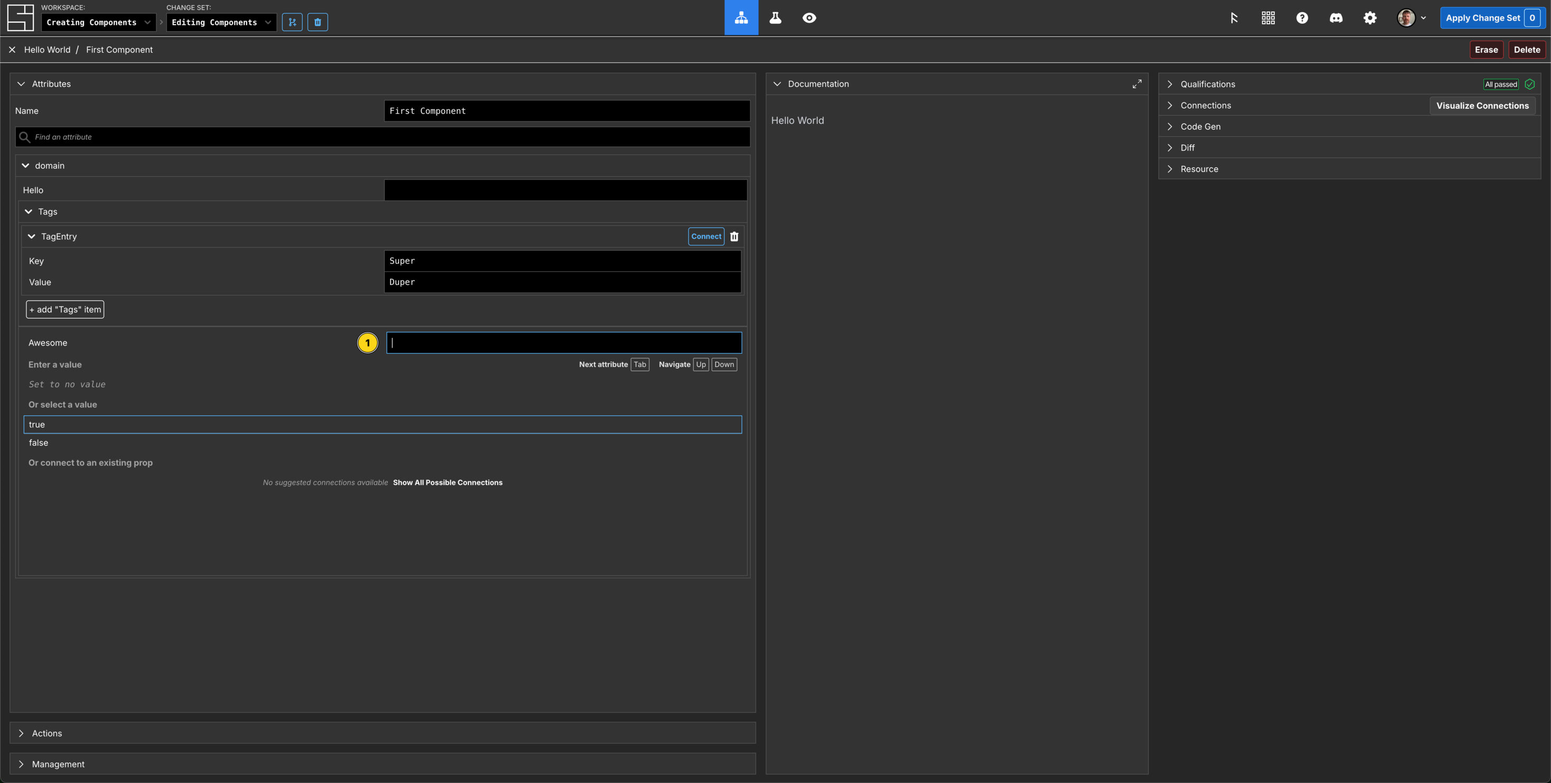Viewport: 1551px width, 783px height.
Task: Click the Key field containing Super
Action: [x=562, y=261]
